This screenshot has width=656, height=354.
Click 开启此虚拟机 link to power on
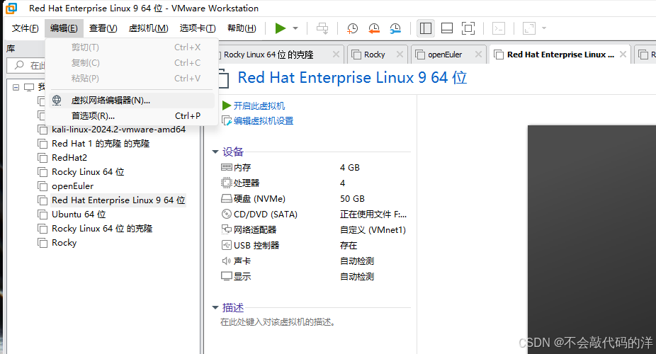tap(259, 105)
